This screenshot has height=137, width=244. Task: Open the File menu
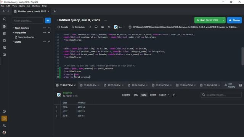tap(3, 6)
